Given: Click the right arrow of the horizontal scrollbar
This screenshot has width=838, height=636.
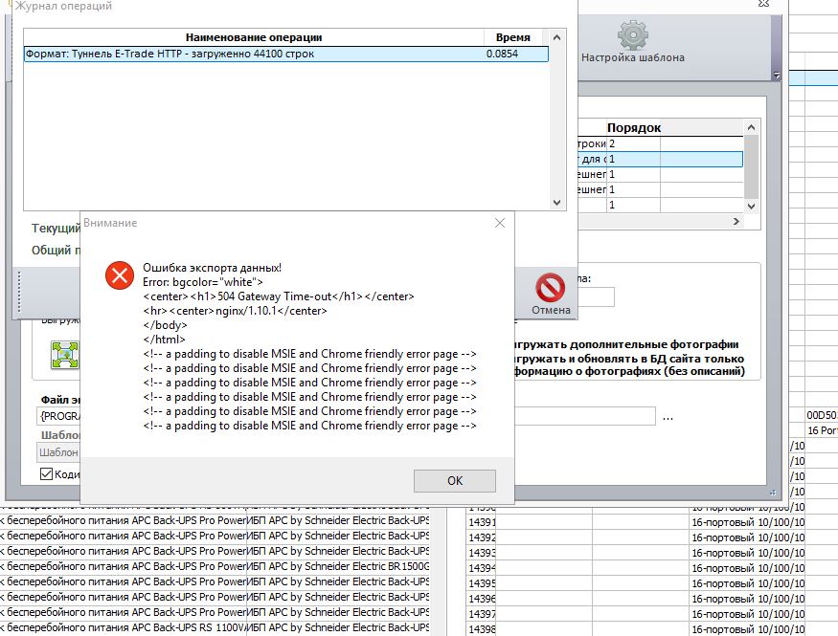Looking at the screenshot, I should point(736,222).
